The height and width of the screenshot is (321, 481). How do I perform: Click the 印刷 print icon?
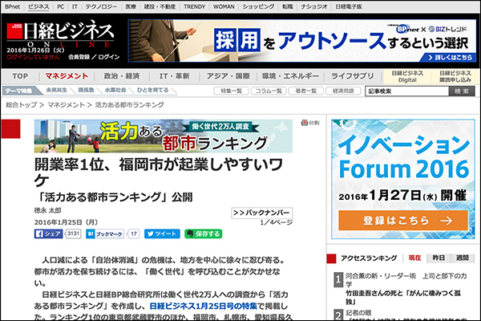[313, 123]
